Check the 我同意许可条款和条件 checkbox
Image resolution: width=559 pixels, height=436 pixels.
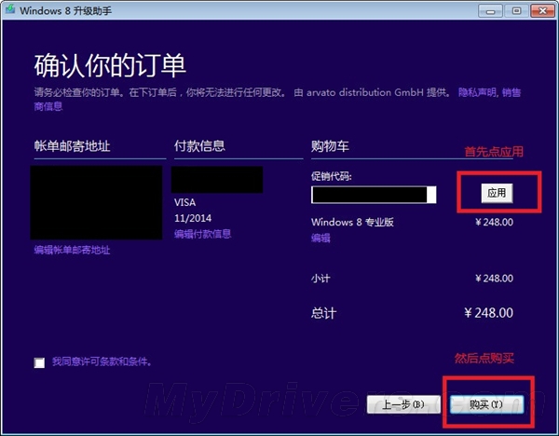coord(39,363)
